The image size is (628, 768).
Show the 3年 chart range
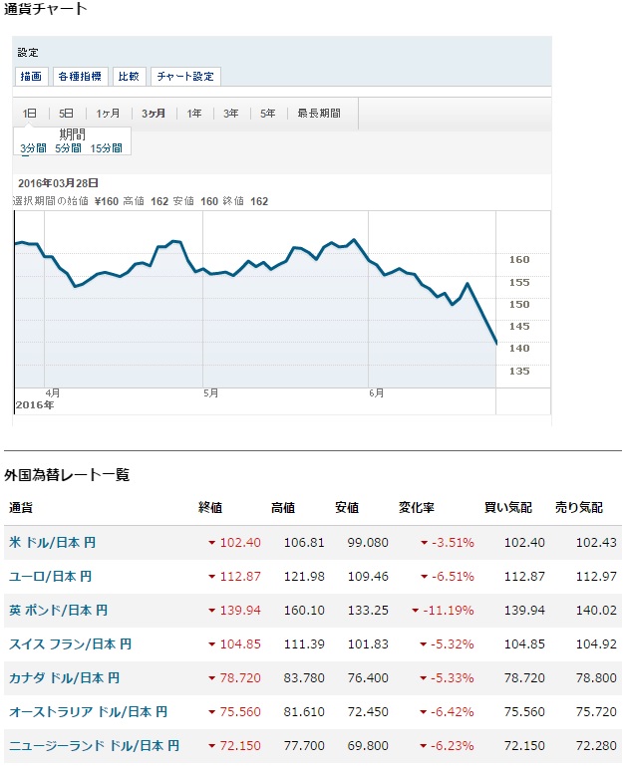231,114
